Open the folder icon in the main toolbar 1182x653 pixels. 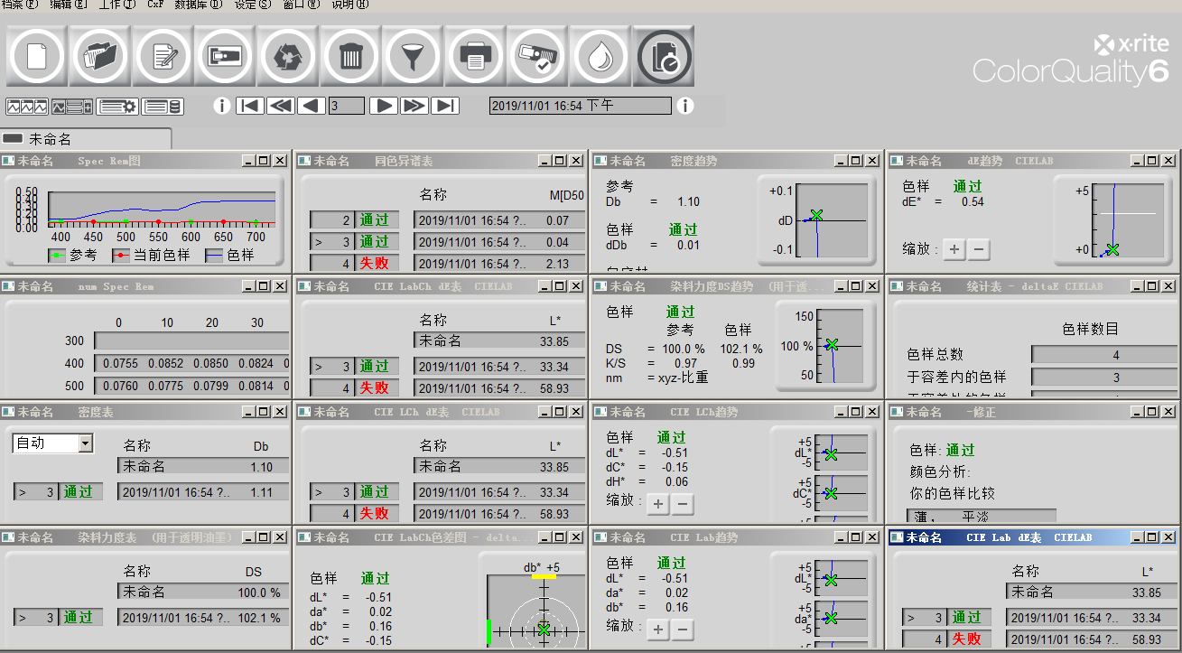(99, 56)
